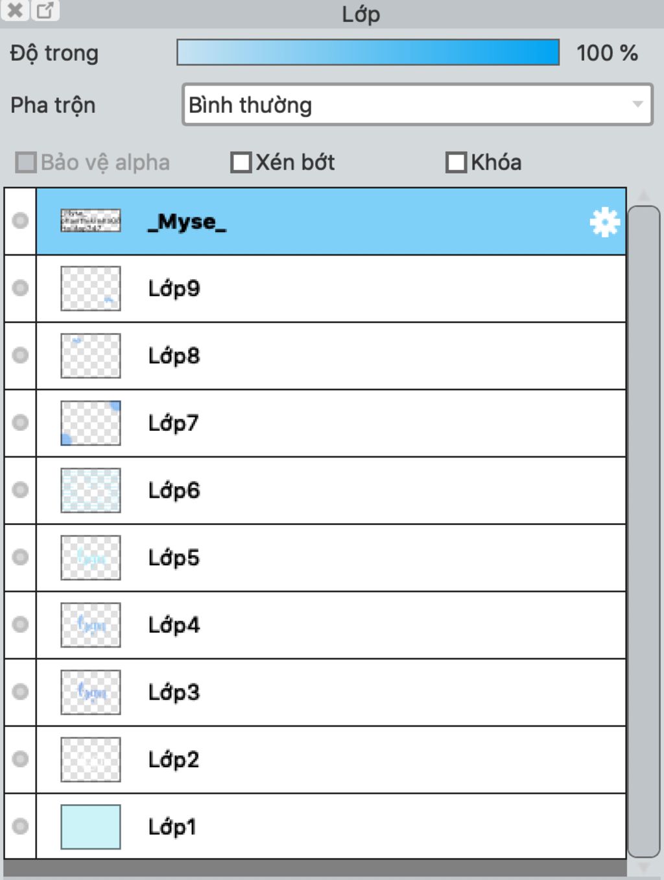Click the Lớp7 layer thumbnail
This screenshot has height=880, width=664.
click(x=91, y=422)
